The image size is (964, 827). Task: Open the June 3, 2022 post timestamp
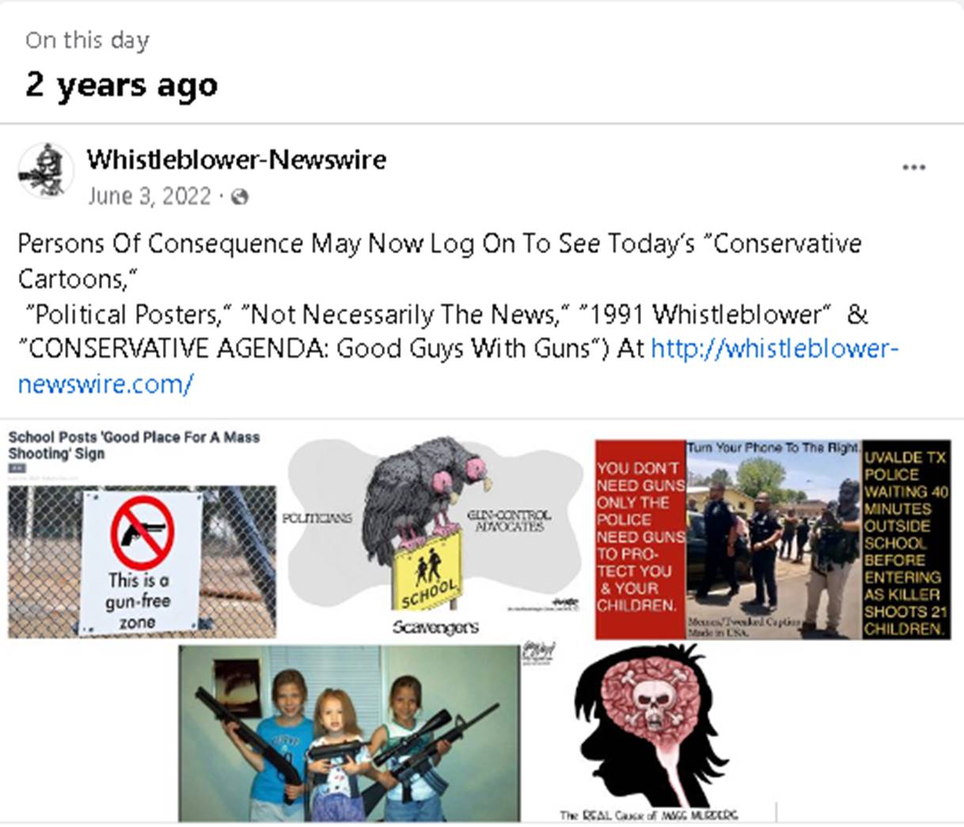(x=150, y=196)
